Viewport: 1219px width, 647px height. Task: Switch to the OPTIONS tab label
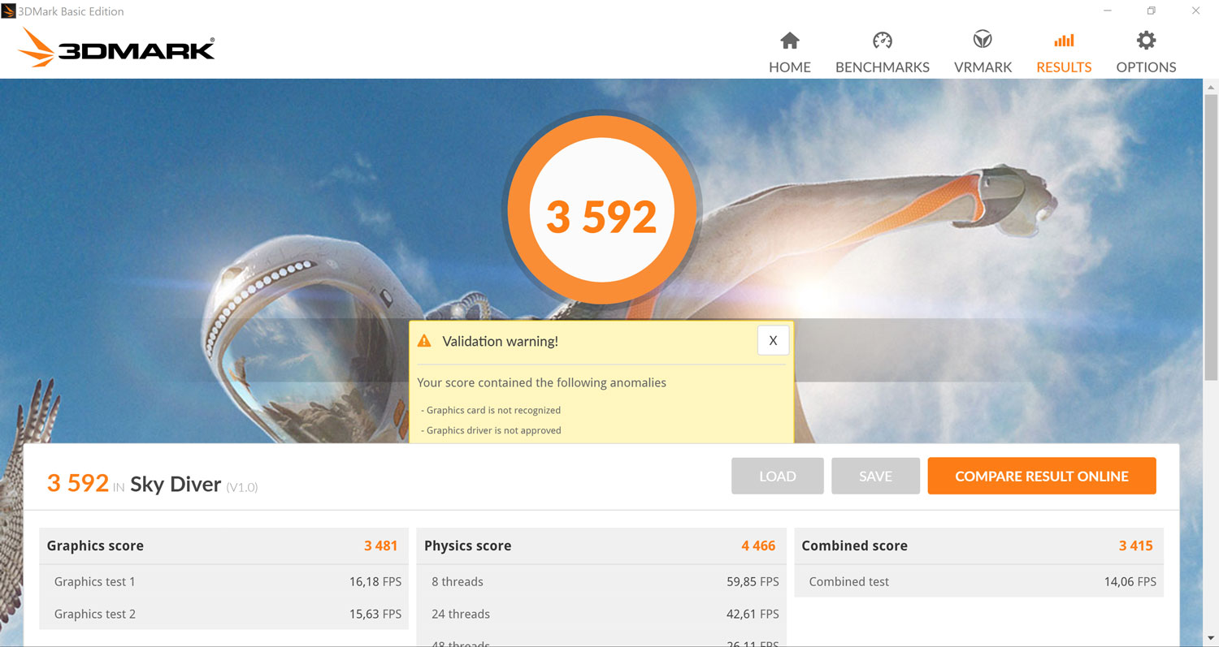pos(1146,67)
